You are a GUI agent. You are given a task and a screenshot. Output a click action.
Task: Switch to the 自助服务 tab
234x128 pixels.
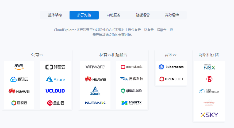[x=113, y=15]
